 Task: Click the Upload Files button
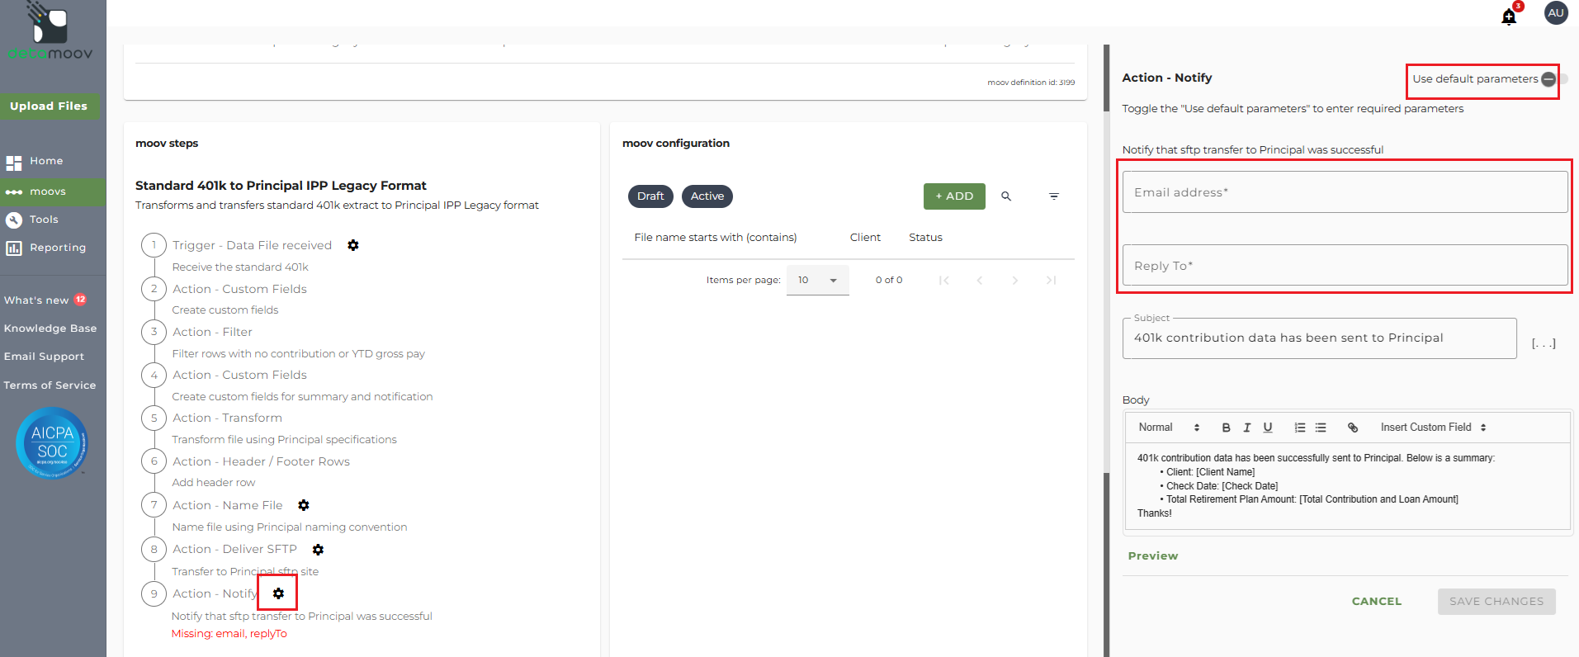click(49, 106)
